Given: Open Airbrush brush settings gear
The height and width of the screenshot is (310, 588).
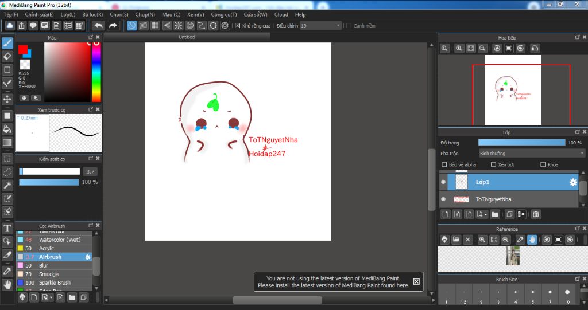Looking at the screenshot, I should pyautogui.click(x=88, y=257).
